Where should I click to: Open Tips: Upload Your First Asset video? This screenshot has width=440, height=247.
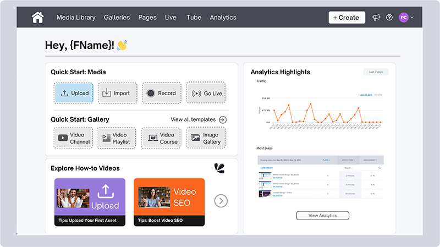(x=90, y=202)
